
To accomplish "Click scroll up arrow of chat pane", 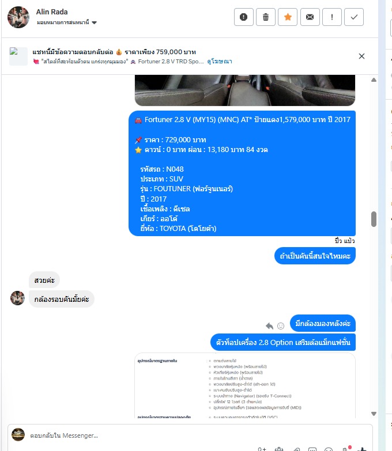I will tap(374, 80).
